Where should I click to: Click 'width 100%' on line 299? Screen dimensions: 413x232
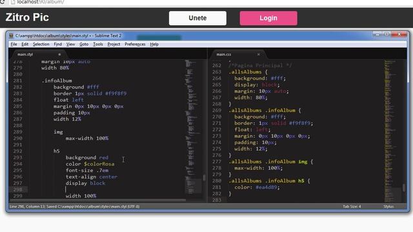[x=81, y=196]
